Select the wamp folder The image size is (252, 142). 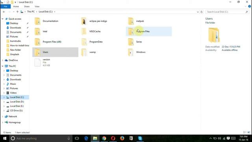click(102, 52)
